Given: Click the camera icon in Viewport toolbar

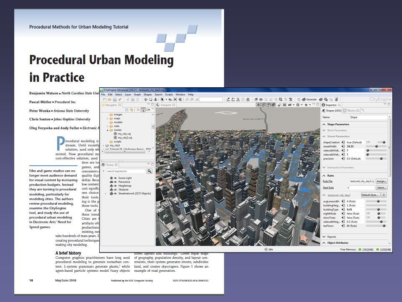Looking at the screenshot, I should click(289, 105).
